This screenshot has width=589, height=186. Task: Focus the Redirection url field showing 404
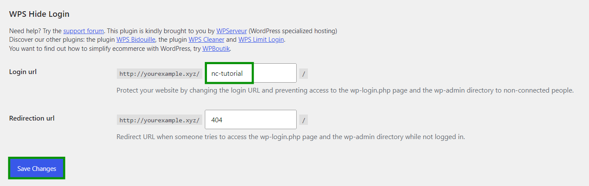click(x=251, y=120)
